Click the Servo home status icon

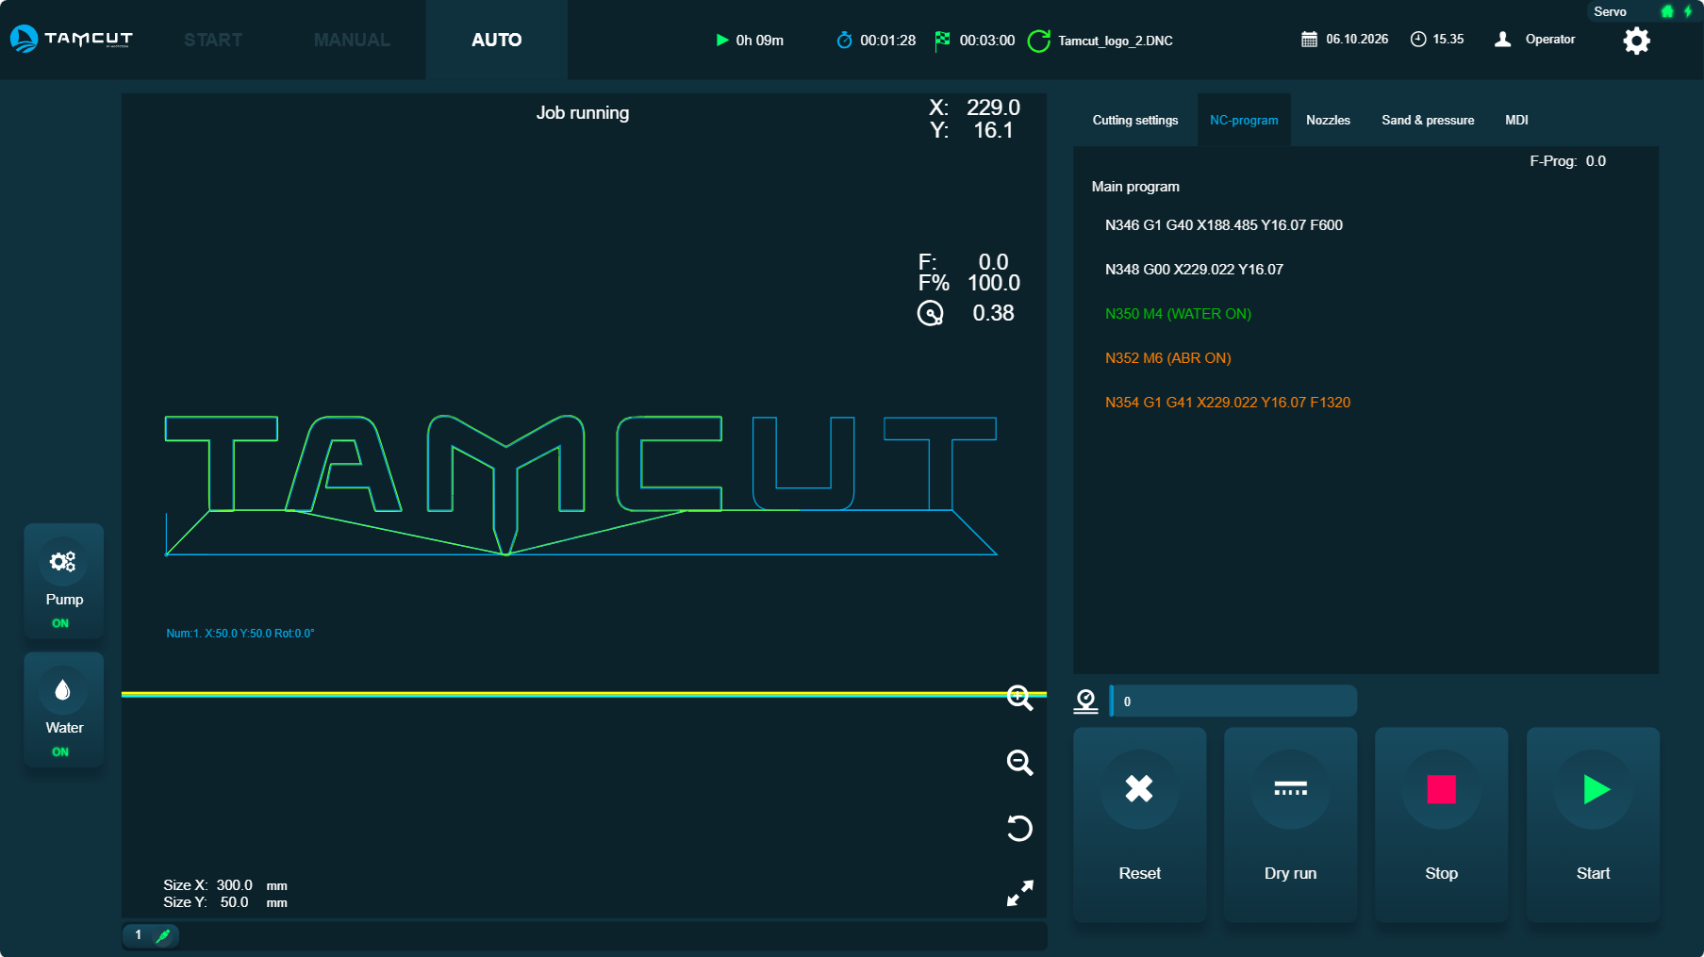point(1667,11)
